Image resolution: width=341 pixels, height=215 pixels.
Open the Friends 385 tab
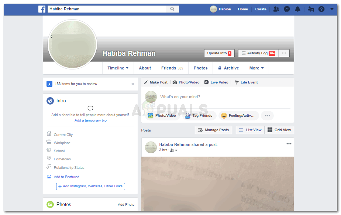[x=172, y=68]
